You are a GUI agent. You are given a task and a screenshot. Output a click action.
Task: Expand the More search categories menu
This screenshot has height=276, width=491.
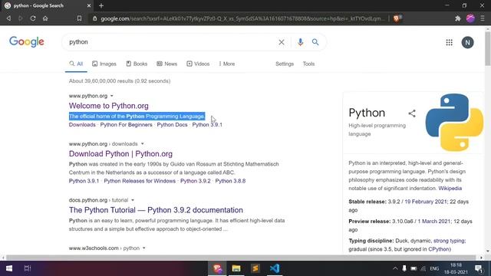pos(227,64)
